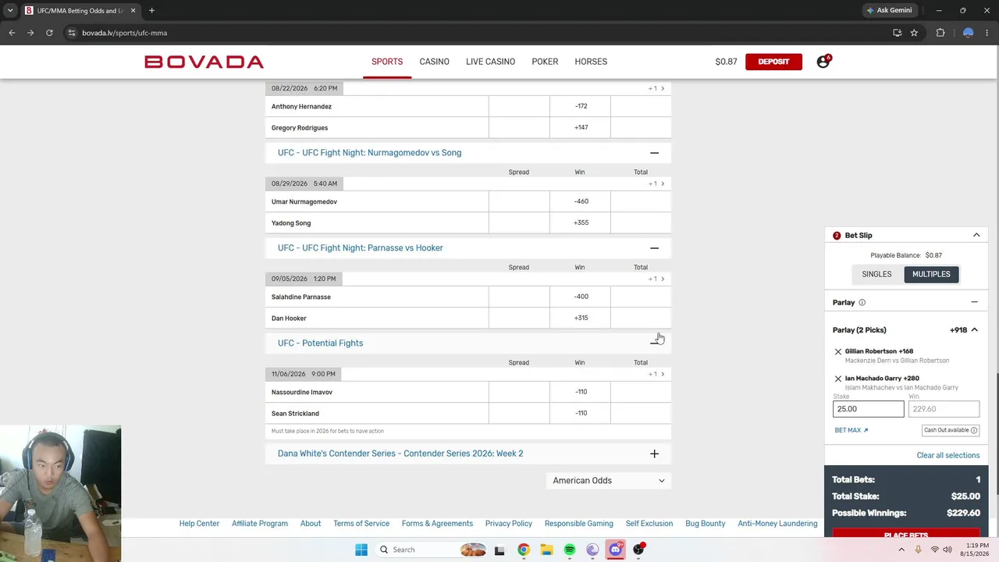Select Gregory Rodrigues +147 odds
999x562 pixels.
click(580, 127)
